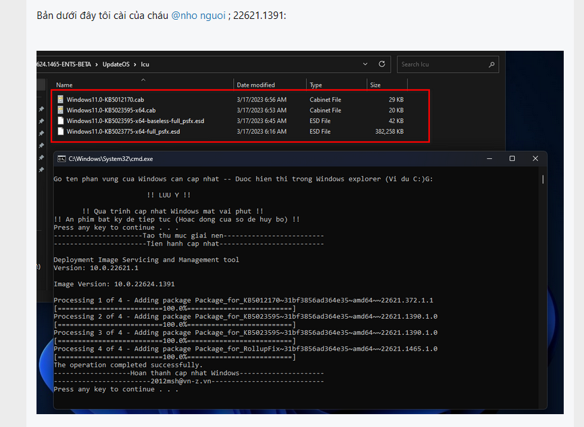
Task: Click the '!! LUU Y !!' warning text
Action: (169, 195)
